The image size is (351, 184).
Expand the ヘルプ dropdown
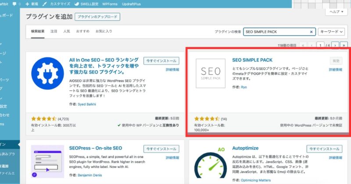[336, 12]
